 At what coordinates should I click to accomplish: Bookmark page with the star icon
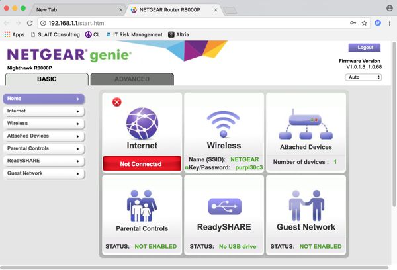[x=364, y=23]
